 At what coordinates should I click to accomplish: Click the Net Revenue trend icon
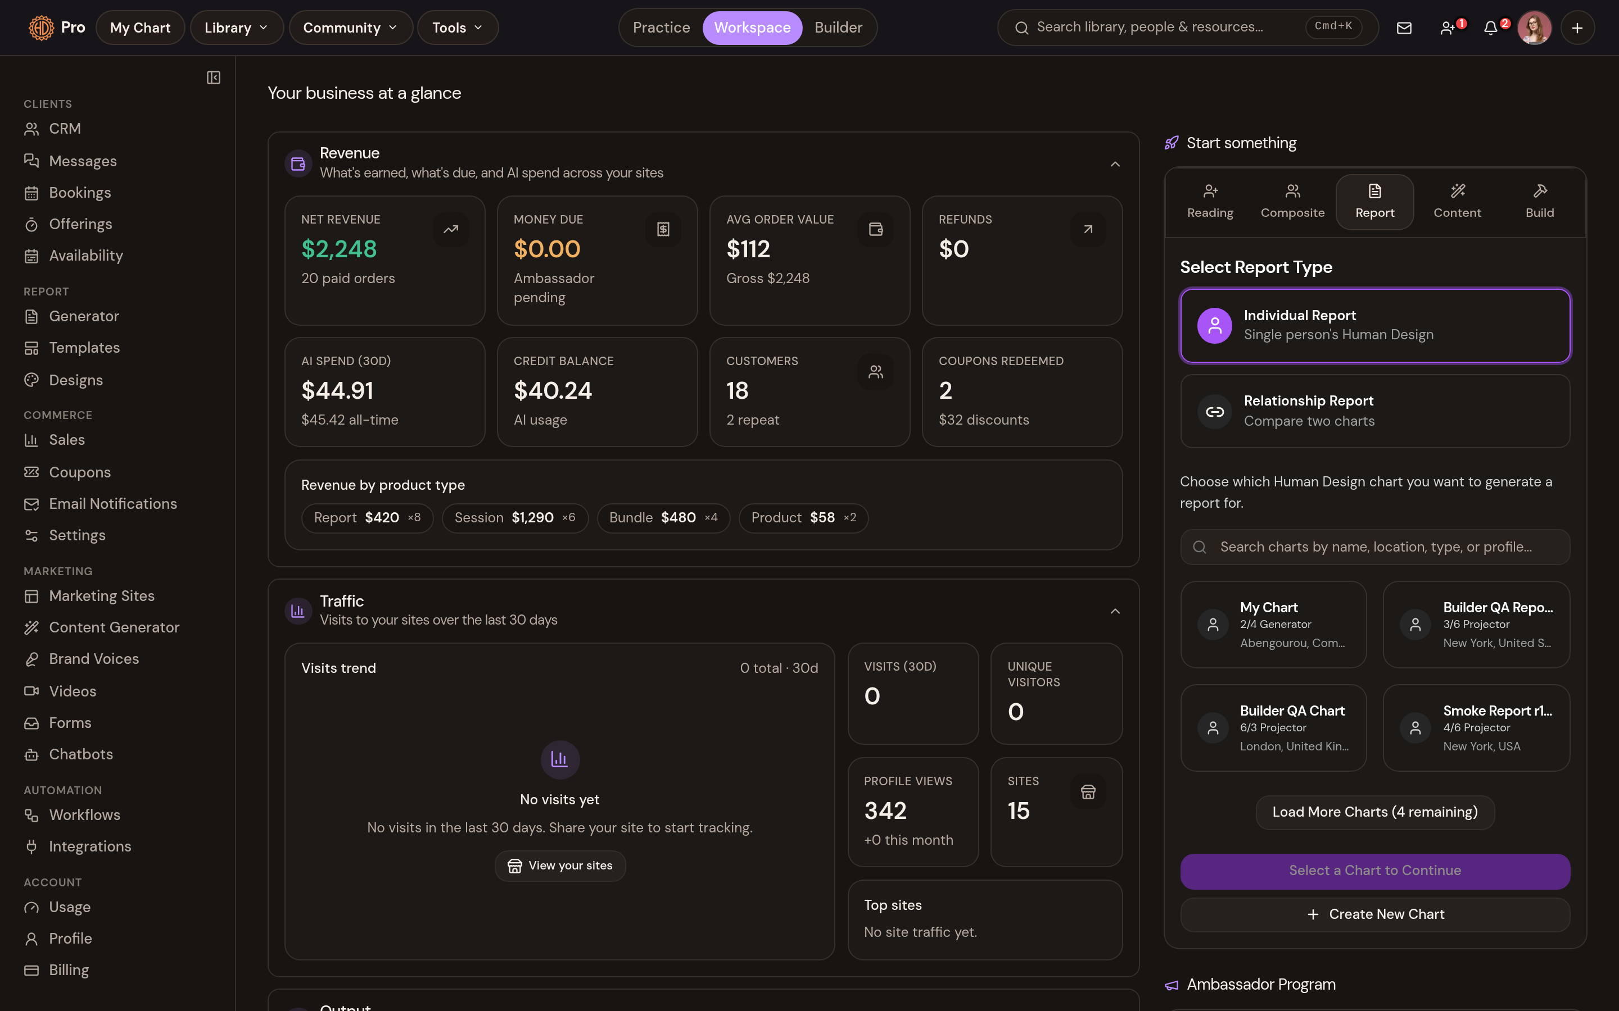[450, 229]
